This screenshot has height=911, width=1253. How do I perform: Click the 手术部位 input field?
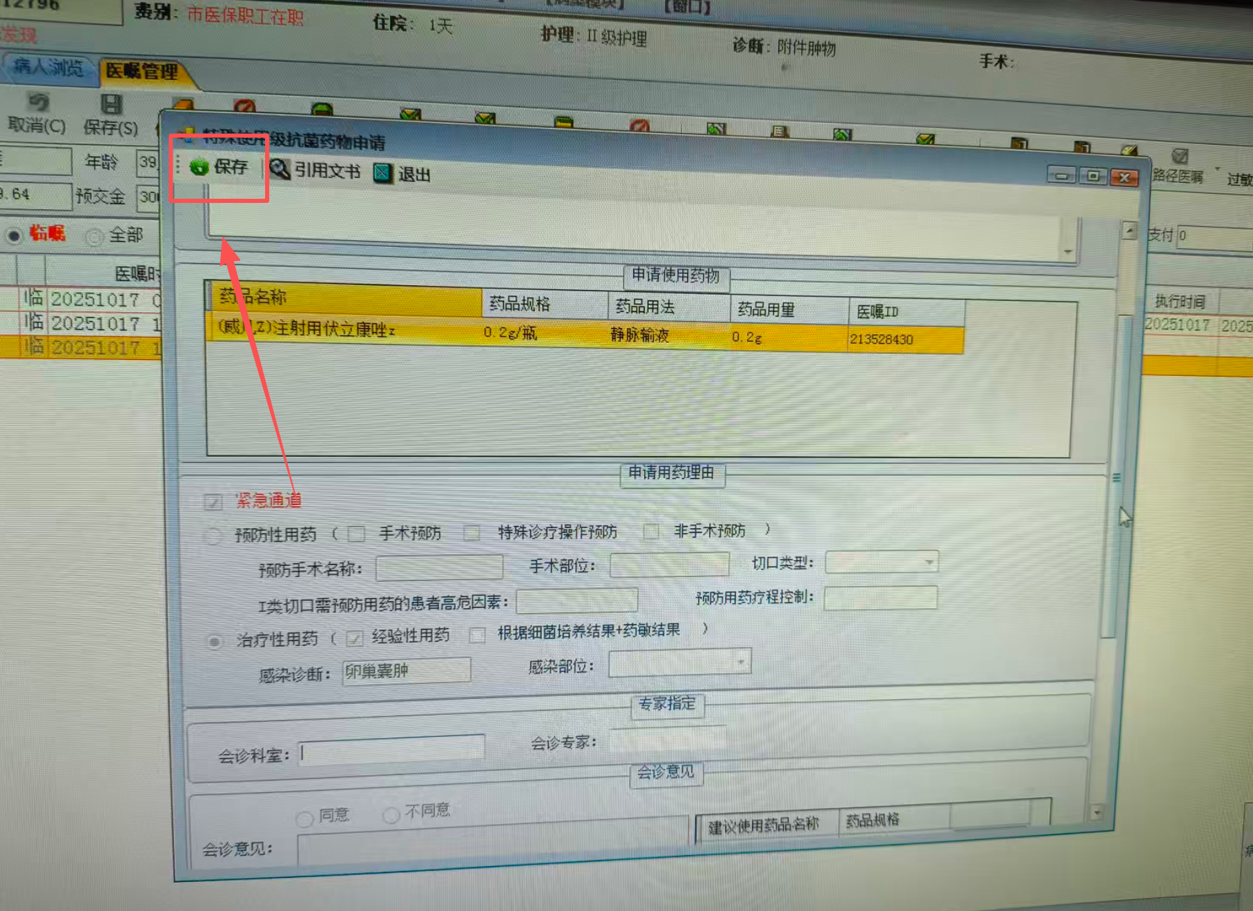click(x=670, y=565)
